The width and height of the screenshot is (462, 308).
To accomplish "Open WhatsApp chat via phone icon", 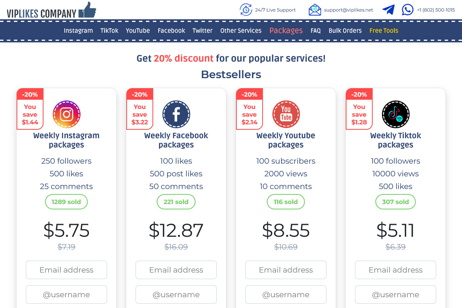I will coord(408,10).
